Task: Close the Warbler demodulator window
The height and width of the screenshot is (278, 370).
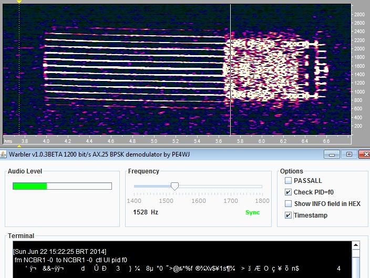Action: (364, 154)
